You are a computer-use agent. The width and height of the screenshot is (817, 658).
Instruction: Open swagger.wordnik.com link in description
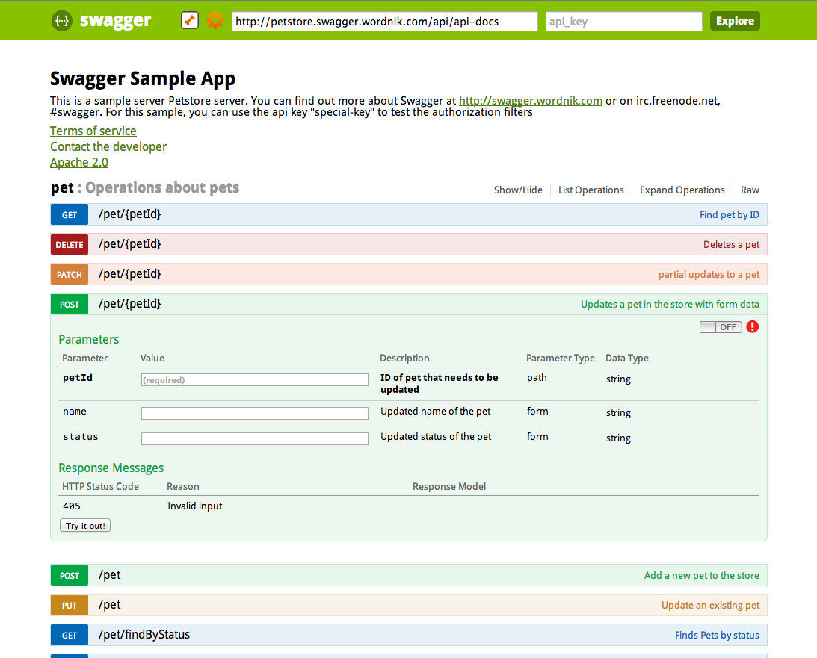(x=531, y=101)
